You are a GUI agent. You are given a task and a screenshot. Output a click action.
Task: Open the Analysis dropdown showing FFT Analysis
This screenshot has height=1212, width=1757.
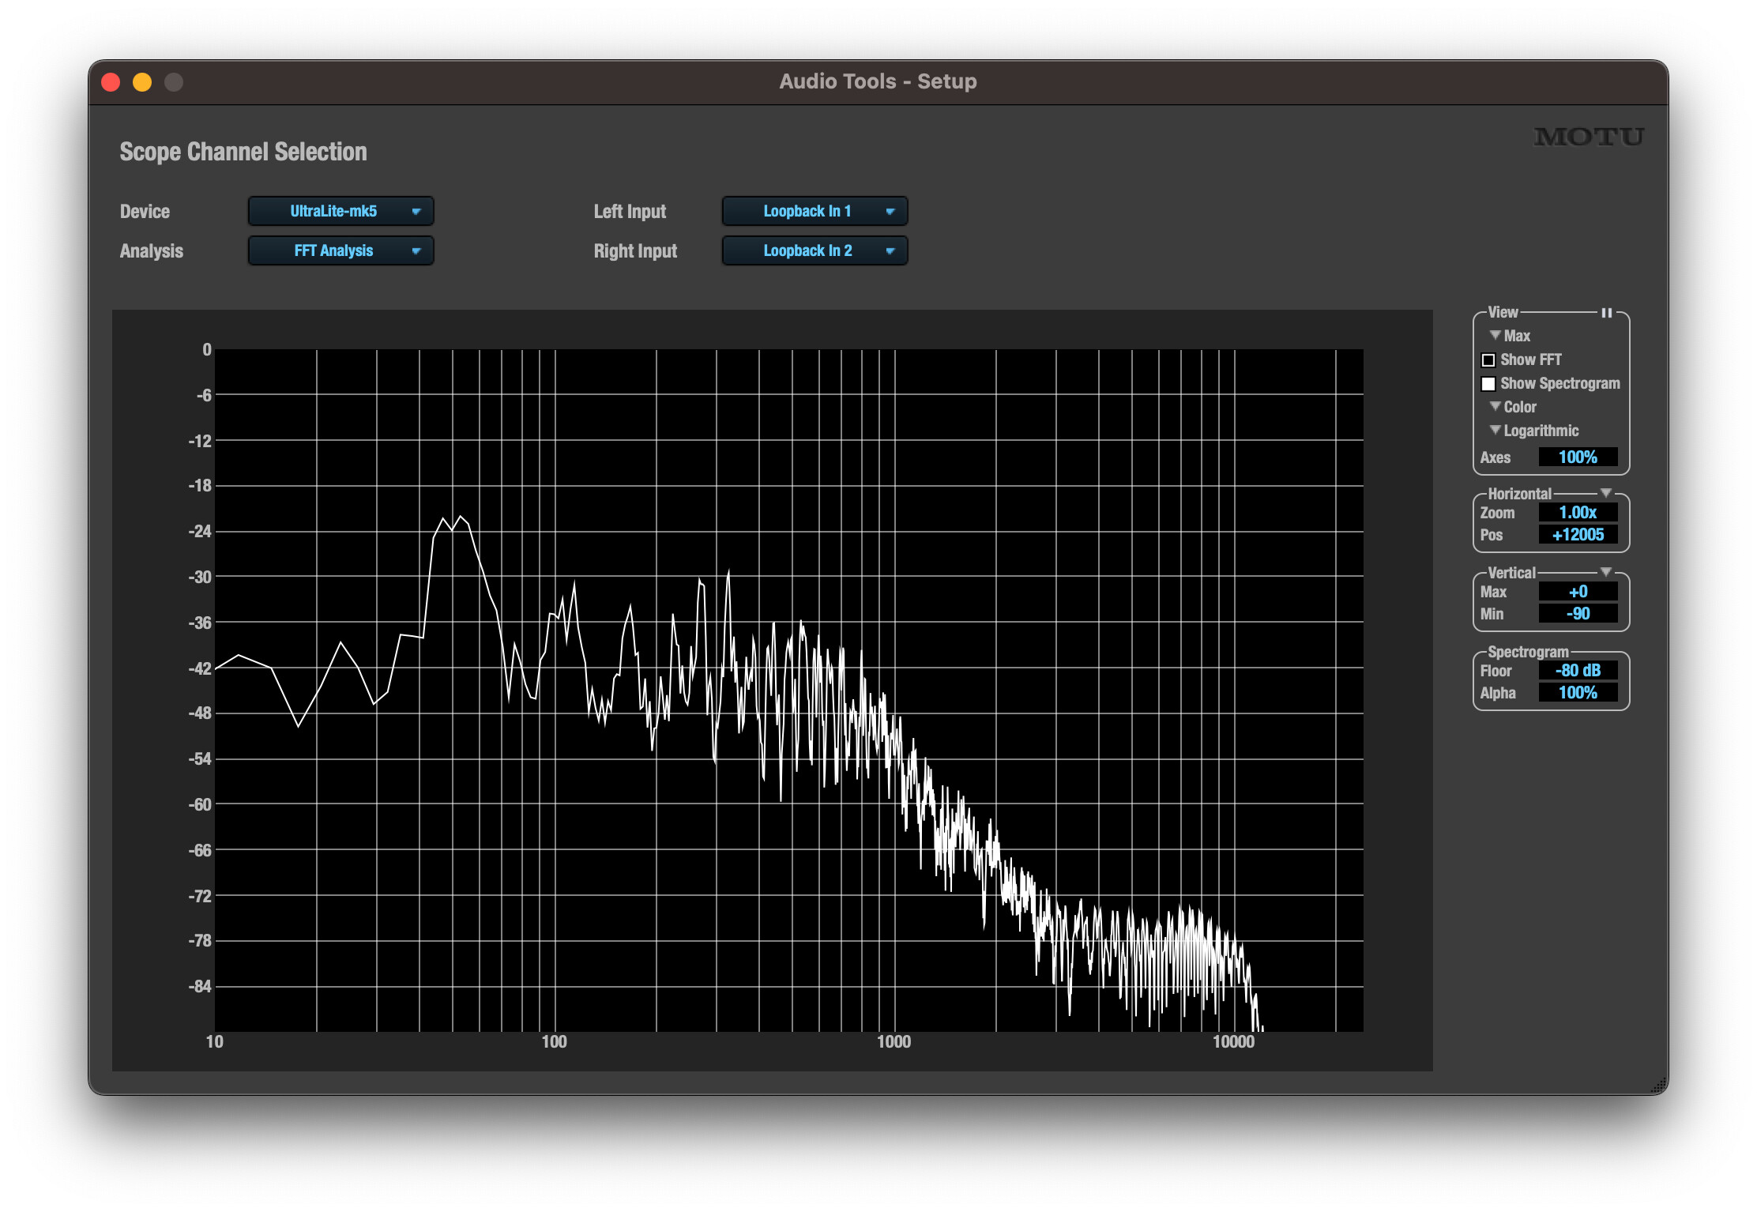click(340, 250)
